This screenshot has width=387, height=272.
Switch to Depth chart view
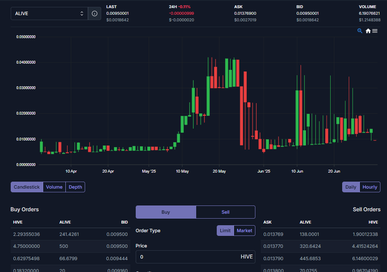75,187
